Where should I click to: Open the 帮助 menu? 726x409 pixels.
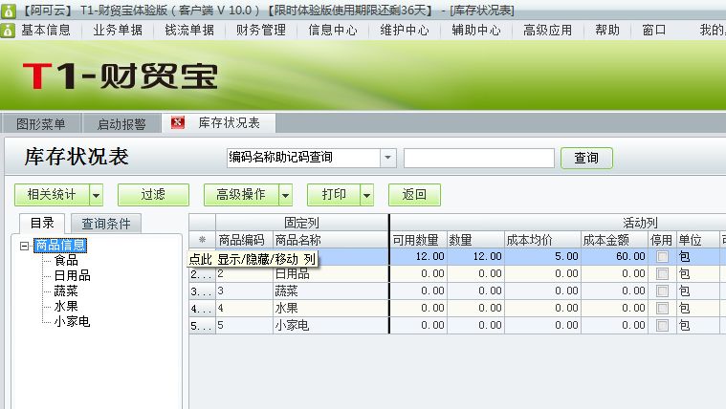coord(607,30)
